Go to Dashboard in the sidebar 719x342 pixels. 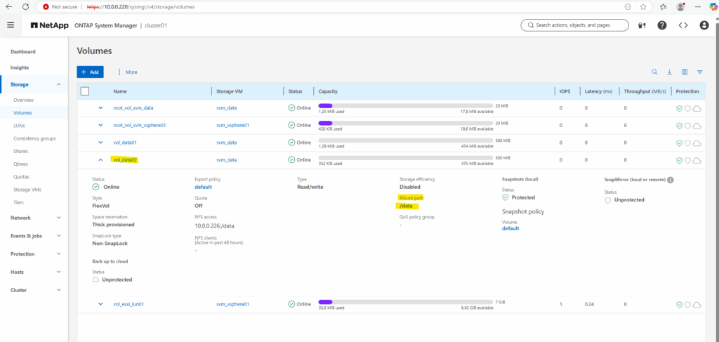click(23, 52)
